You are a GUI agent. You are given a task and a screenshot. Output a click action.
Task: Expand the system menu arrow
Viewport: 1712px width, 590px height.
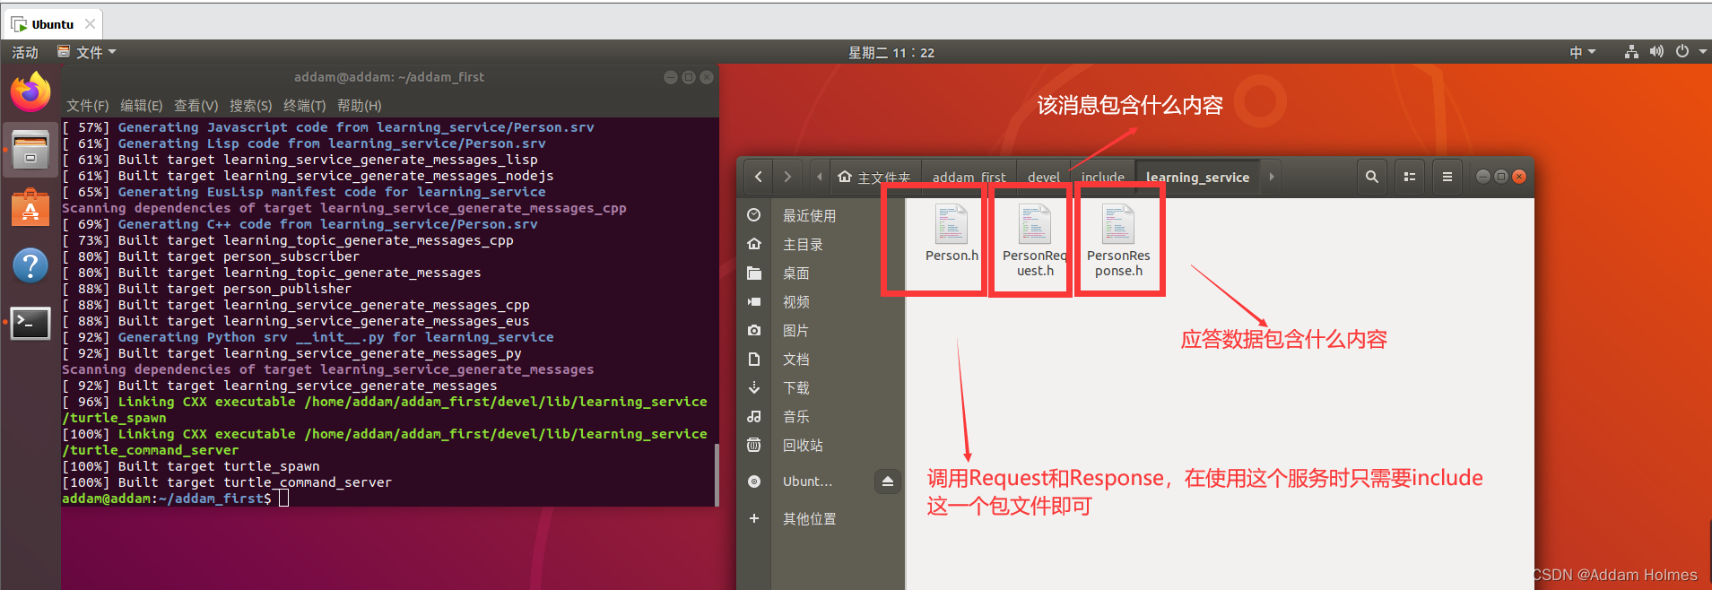click(x=1702, y=52)
